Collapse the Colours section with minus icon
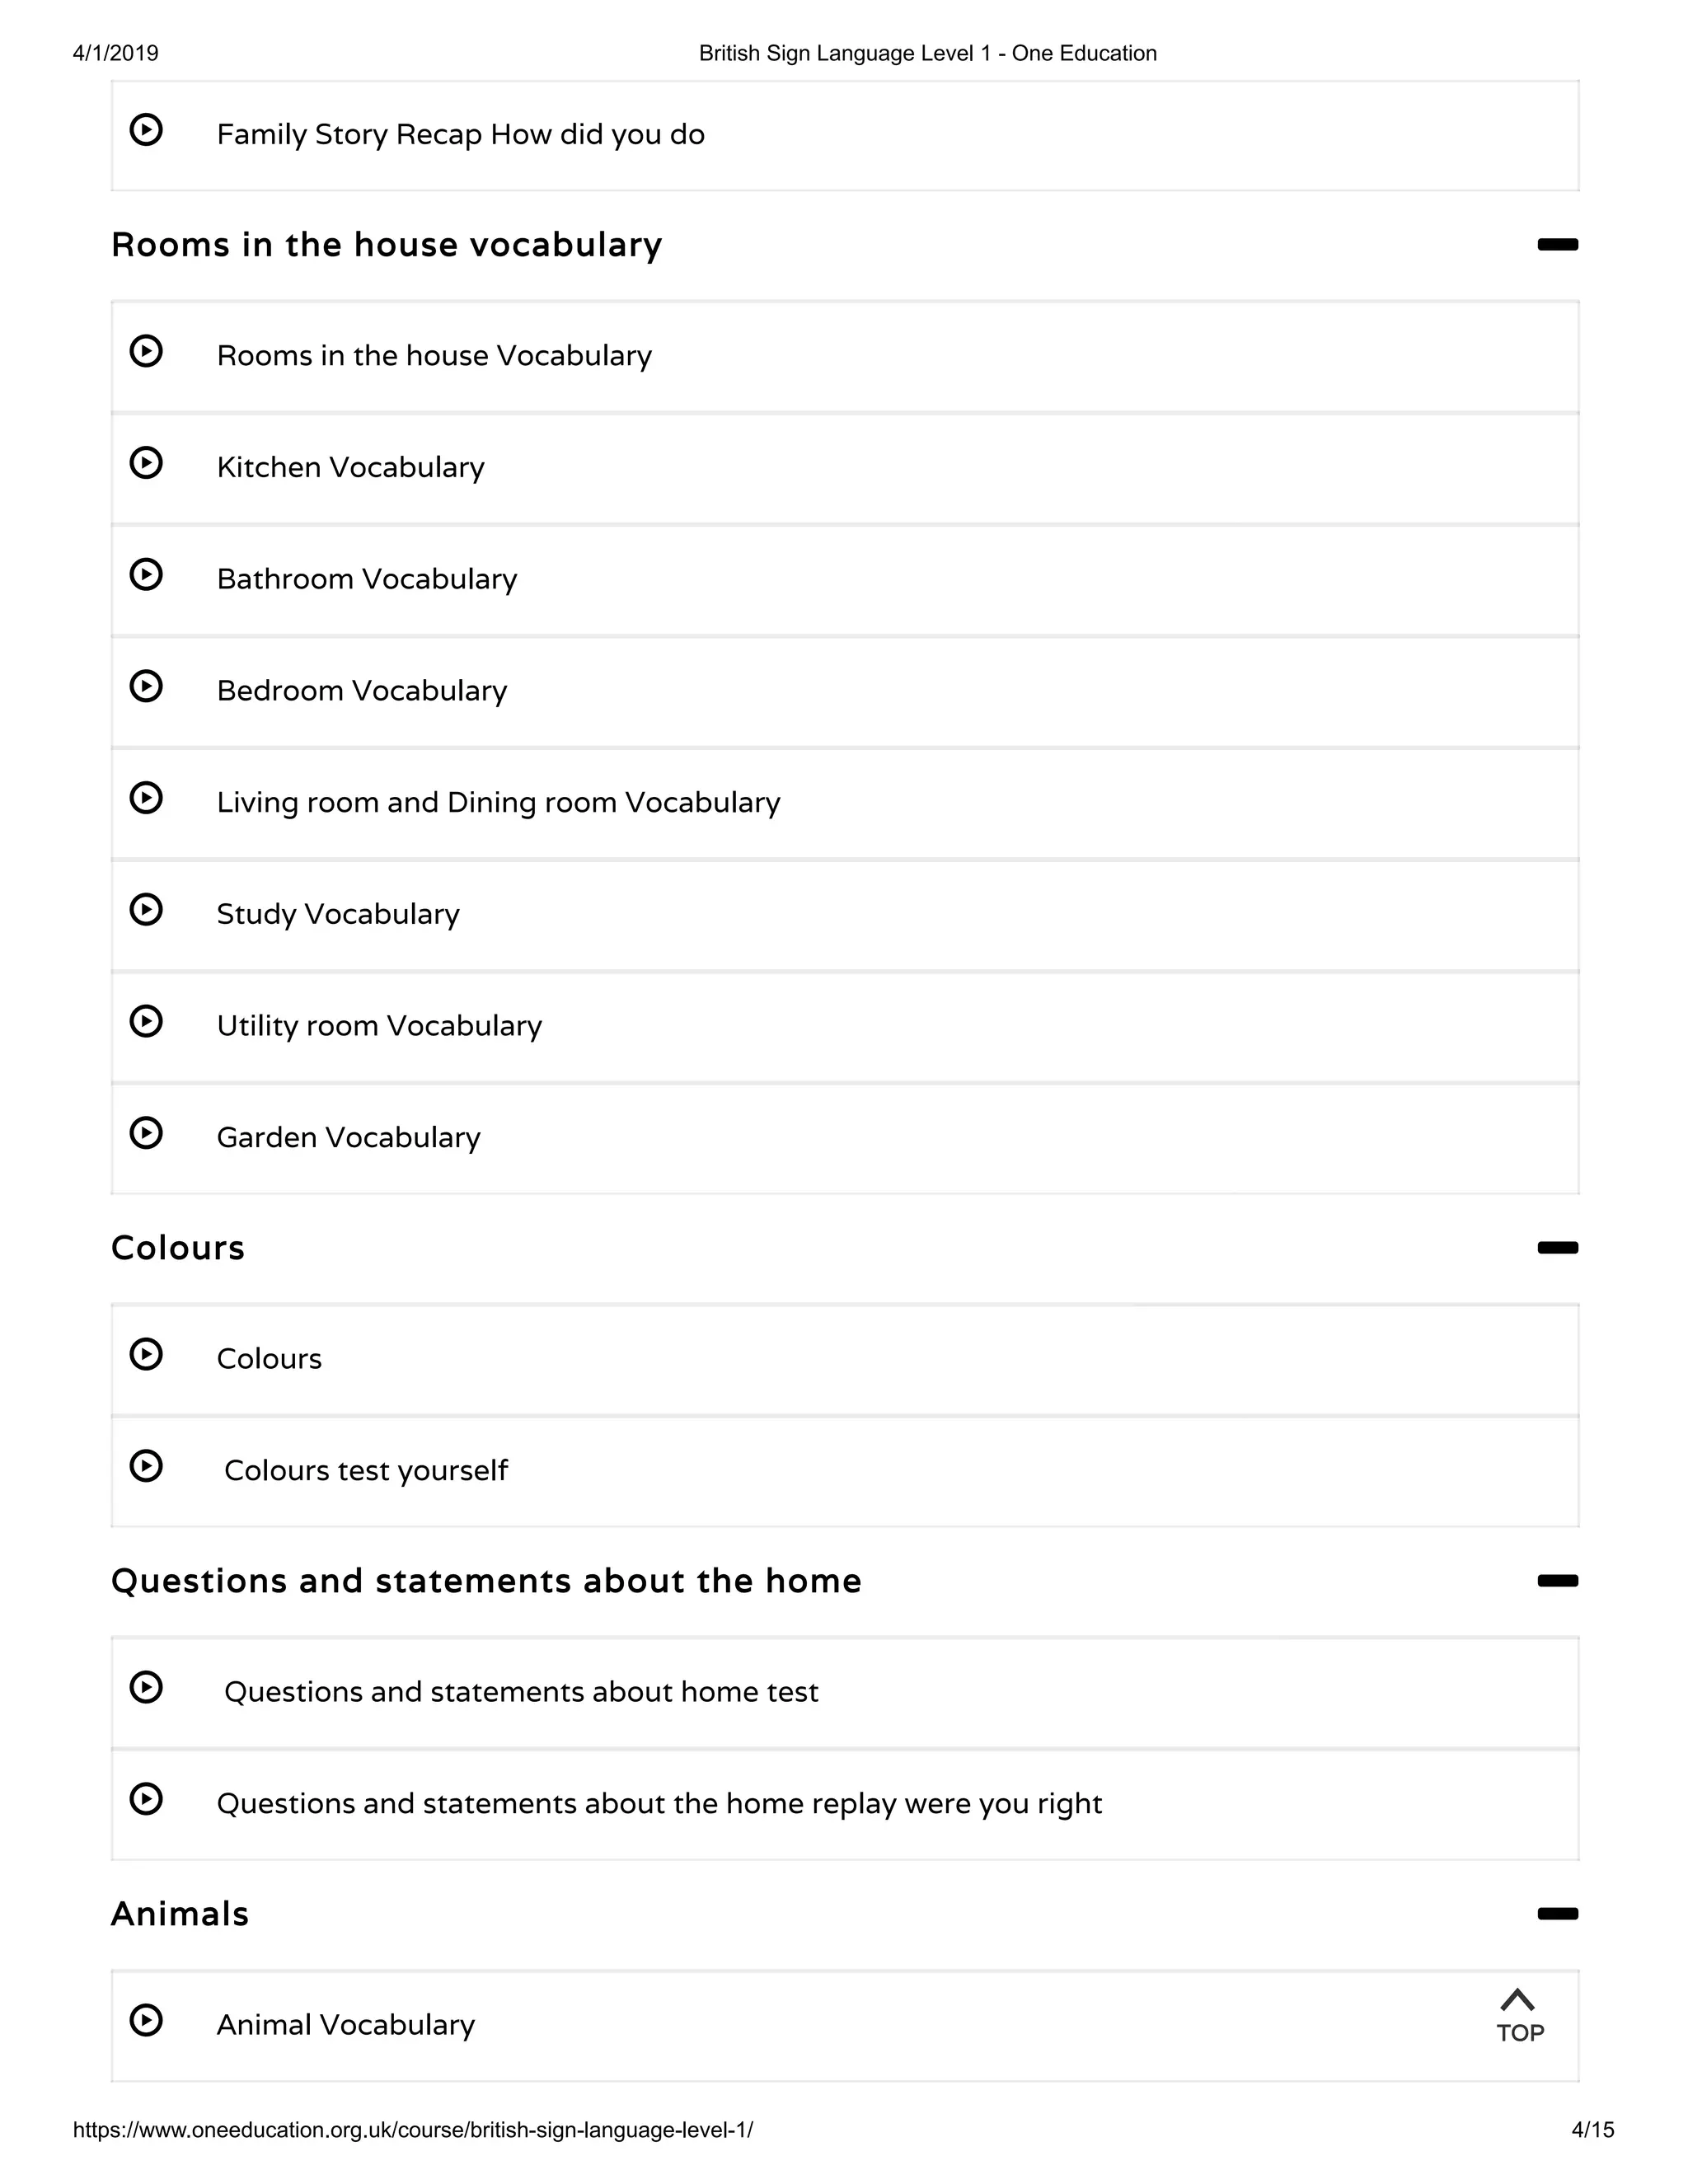This screenshot has width=1688, height=2184. point(1557,1248)
